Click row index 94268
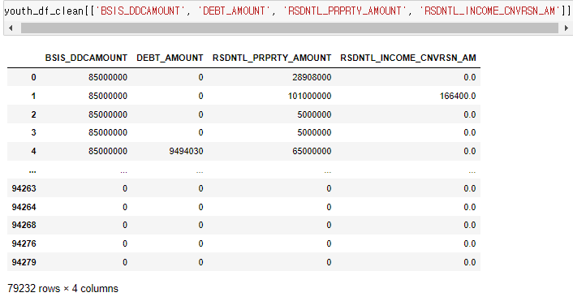 (x=24, y=225)
